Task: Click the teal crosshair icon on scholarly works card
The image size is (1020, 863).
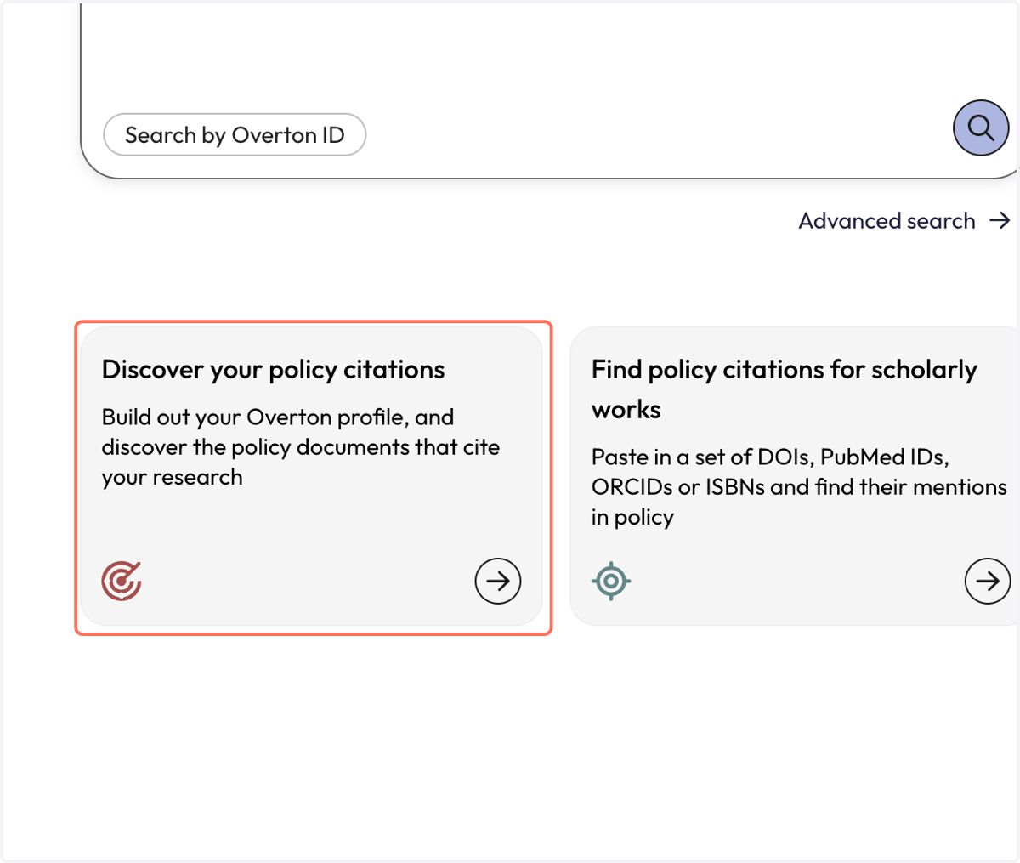Action: (611, 582)
